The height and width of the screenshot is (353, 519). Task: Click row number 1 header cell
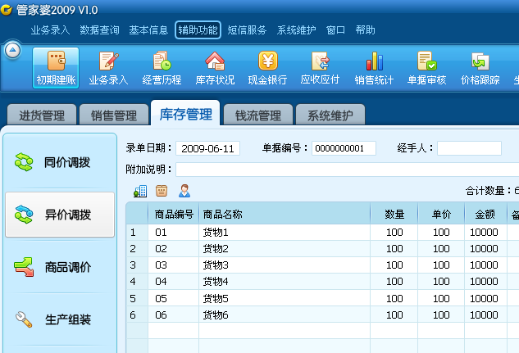(137, 233)
